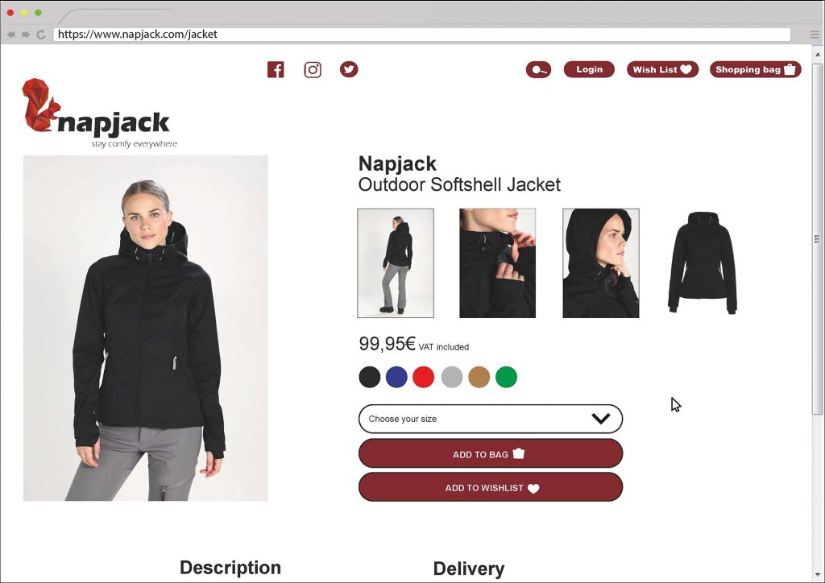Select the green color swatch
This screenshot has width=825, height=583.
[x=506, y=377]
